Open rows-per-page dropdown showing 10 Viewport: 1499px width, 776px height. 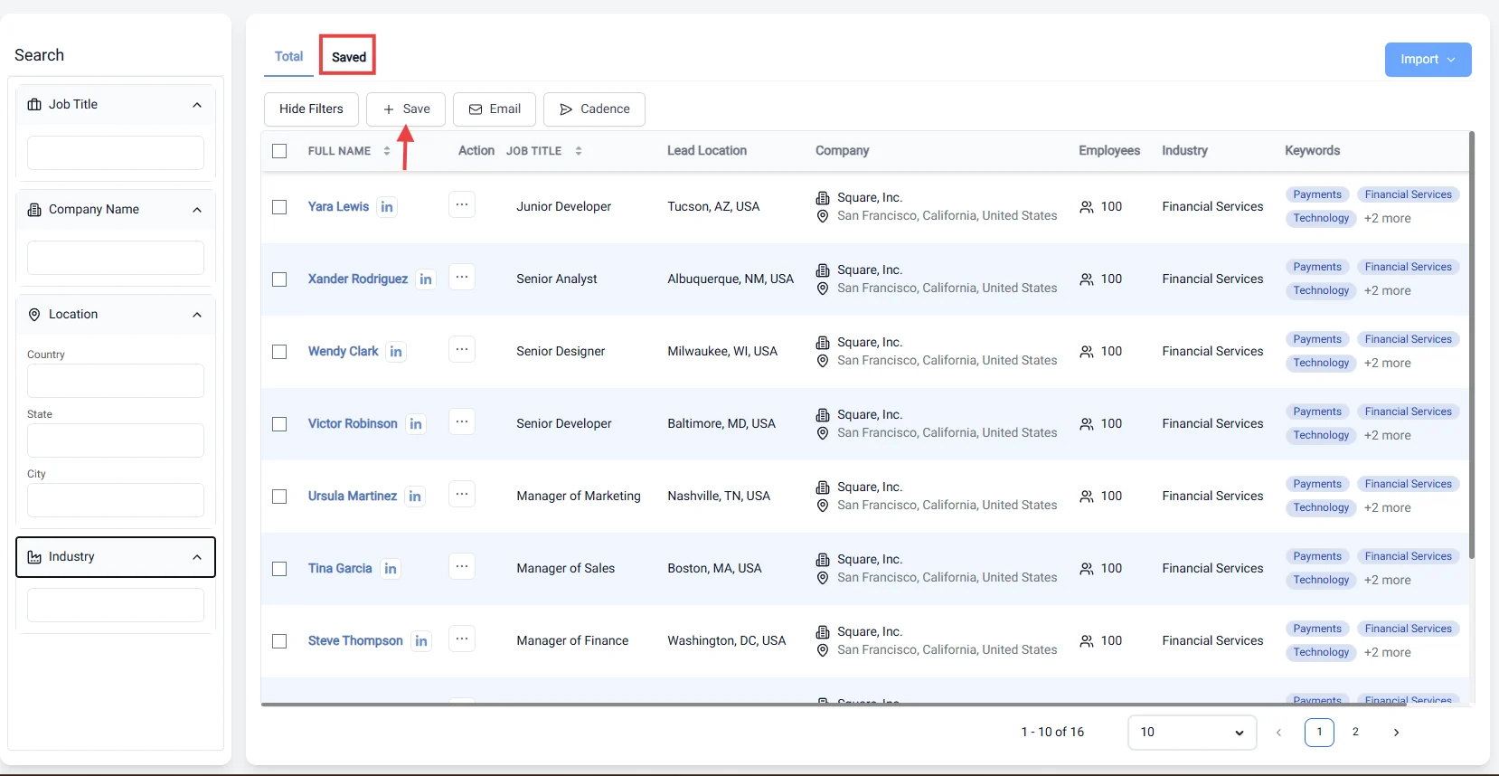tap(1192, 733)
